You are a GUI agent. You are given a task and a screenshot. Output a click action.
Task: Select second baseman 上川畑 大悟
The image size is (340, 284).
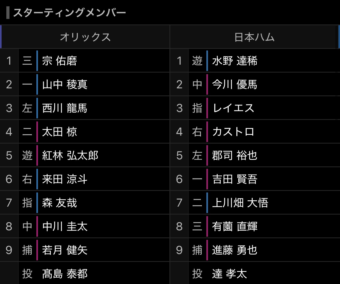[x=240, y=203]
